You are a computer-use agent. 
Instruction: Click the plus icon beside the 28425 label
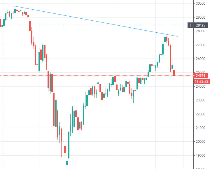point(190,25)
